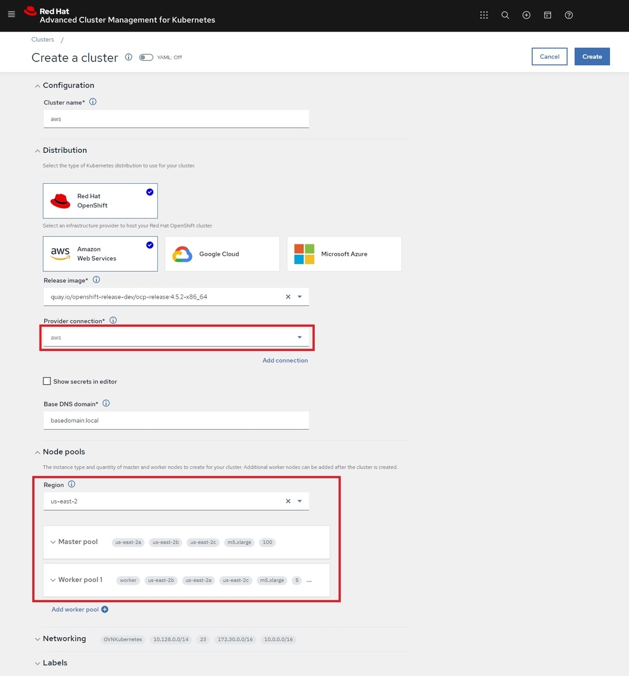
Task: Show Release image info tooltip
Action: (x=96, y=279)
